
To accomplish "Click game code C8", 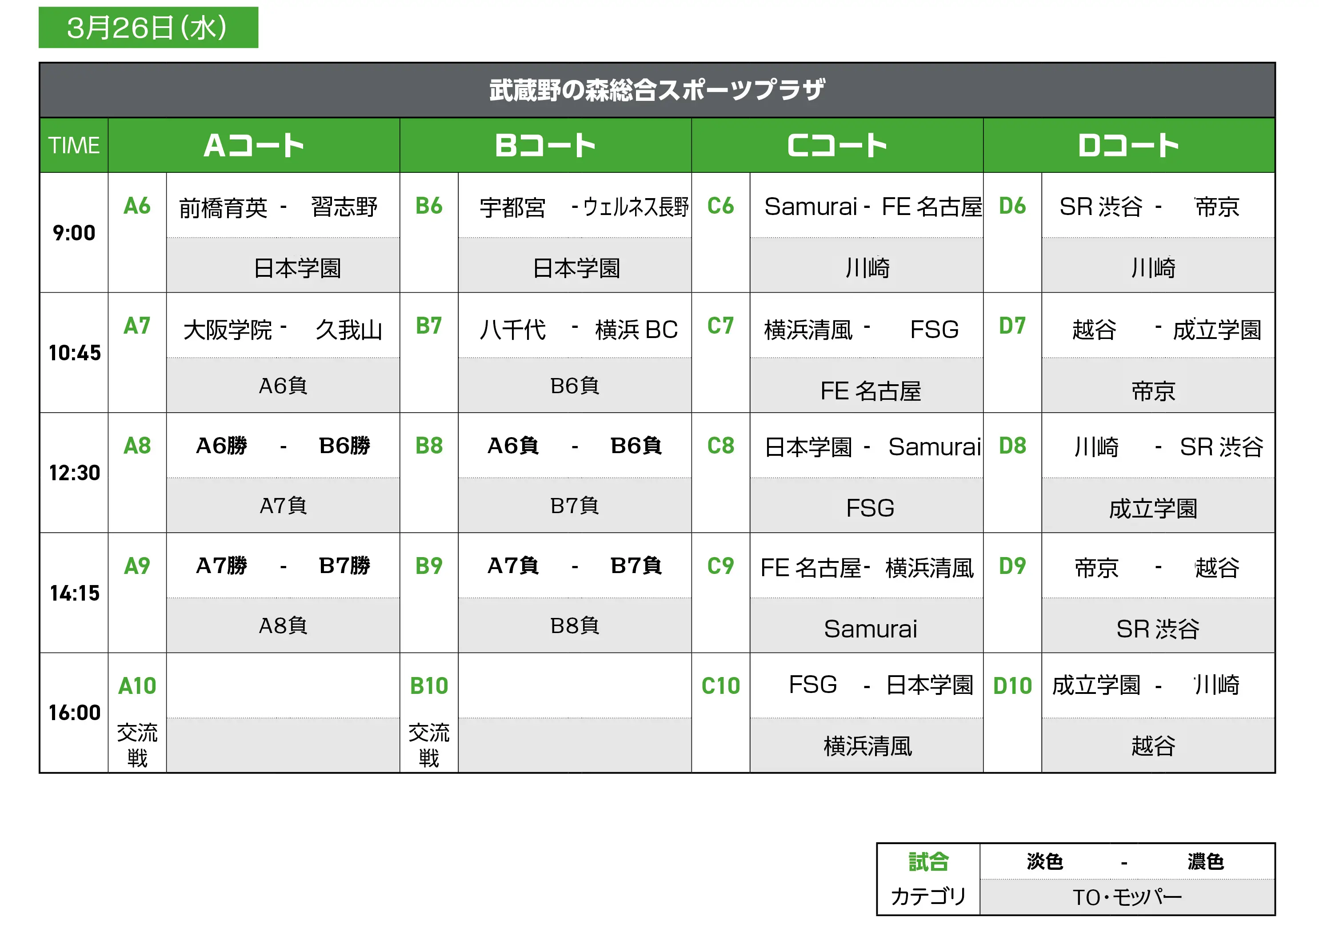I will tap(720, 446).
